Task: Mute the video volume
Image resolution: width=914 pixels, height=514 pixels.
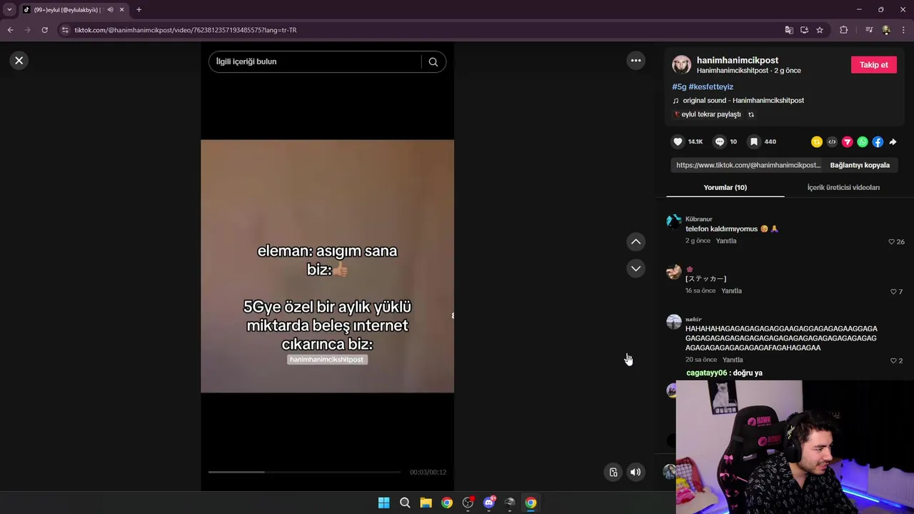Action: (x=636, y=472)
